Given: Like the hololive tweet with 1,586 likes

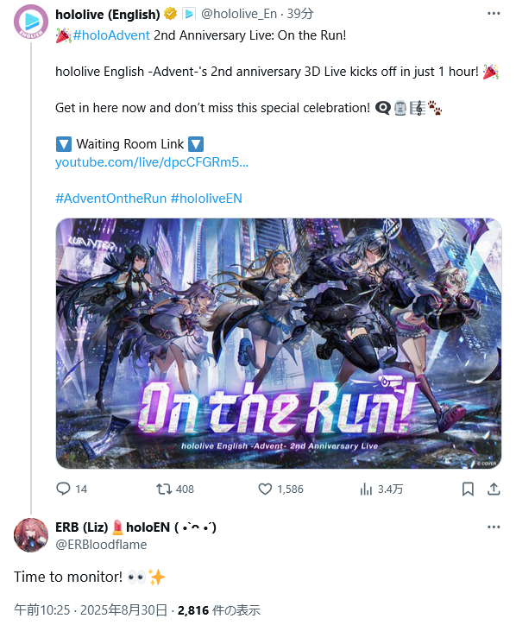Looking at the screenshot, I should point(265,489).
